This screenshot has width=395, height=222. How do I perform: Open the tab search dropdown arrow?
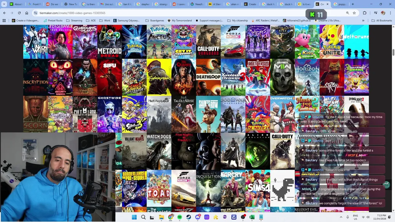point(4,4)
